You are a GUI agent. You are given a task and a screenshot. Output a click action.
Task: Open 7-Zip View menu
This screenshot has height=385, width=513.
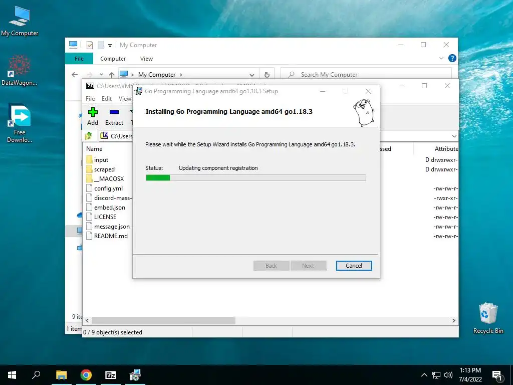pyautogui.click(x=125, y=99)
